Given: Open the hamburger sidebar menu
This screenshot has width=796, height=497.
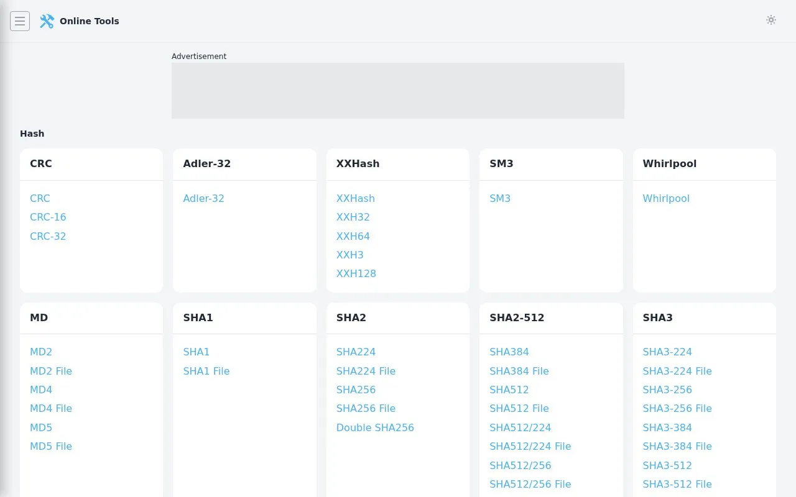Looking at the screenshot, I should click(20, 21).
